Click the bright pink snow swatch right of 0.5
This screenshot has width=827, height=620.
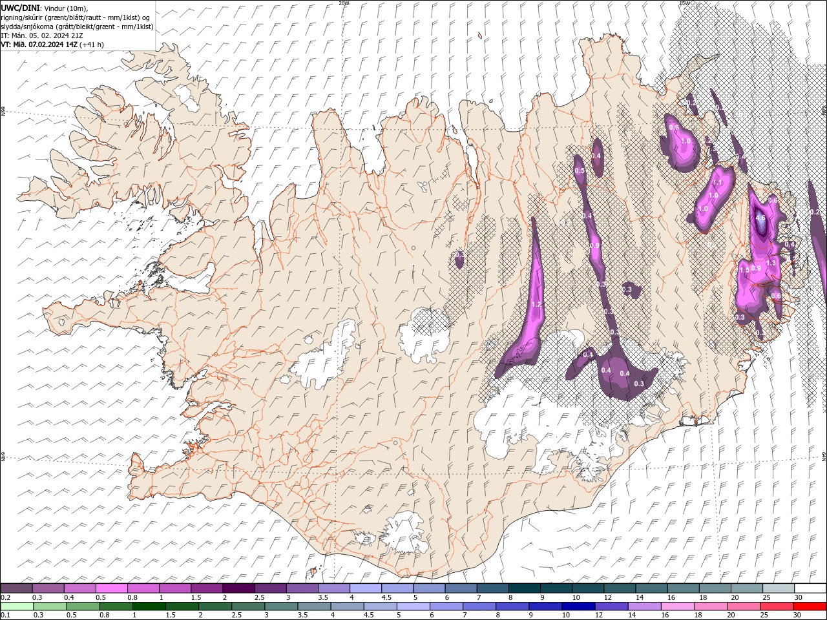click(x=112, y=588)
